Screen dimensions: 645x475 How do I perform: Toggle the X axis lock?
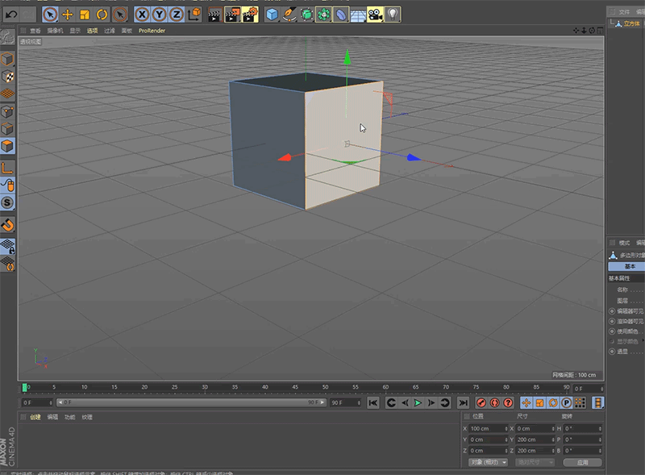142,14
